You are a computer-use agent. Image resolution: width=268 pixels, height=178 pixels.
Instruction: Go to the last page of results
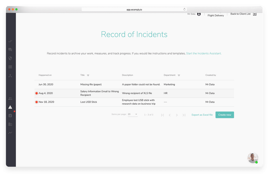[184, 115]
